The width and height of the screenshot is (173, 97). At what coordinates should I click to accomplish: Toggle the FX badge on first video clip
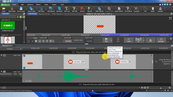click(x=24, y=68)
